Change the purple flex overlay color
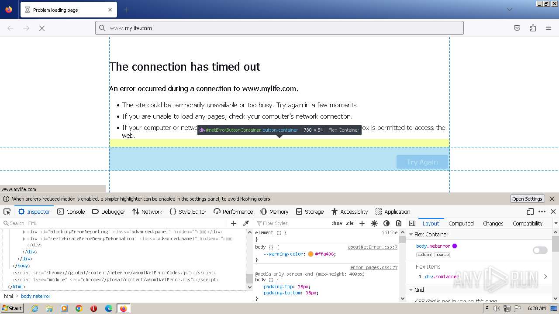This screenshot has height=314, width=559. (455, 246)
